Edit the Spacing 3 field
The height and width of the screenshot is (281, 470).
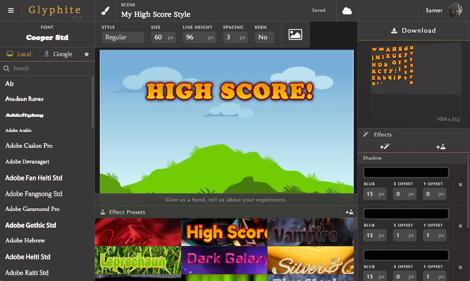[x=235, y=37]
